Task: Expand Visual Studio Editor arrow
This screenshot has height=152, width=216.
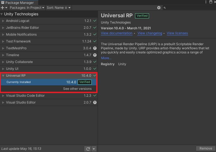Action: point(3,102)
